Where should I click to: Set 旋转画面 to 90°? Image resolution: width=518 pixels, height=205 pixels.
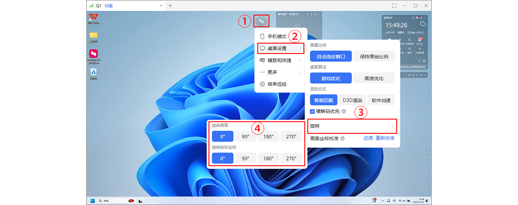point(246,136)
